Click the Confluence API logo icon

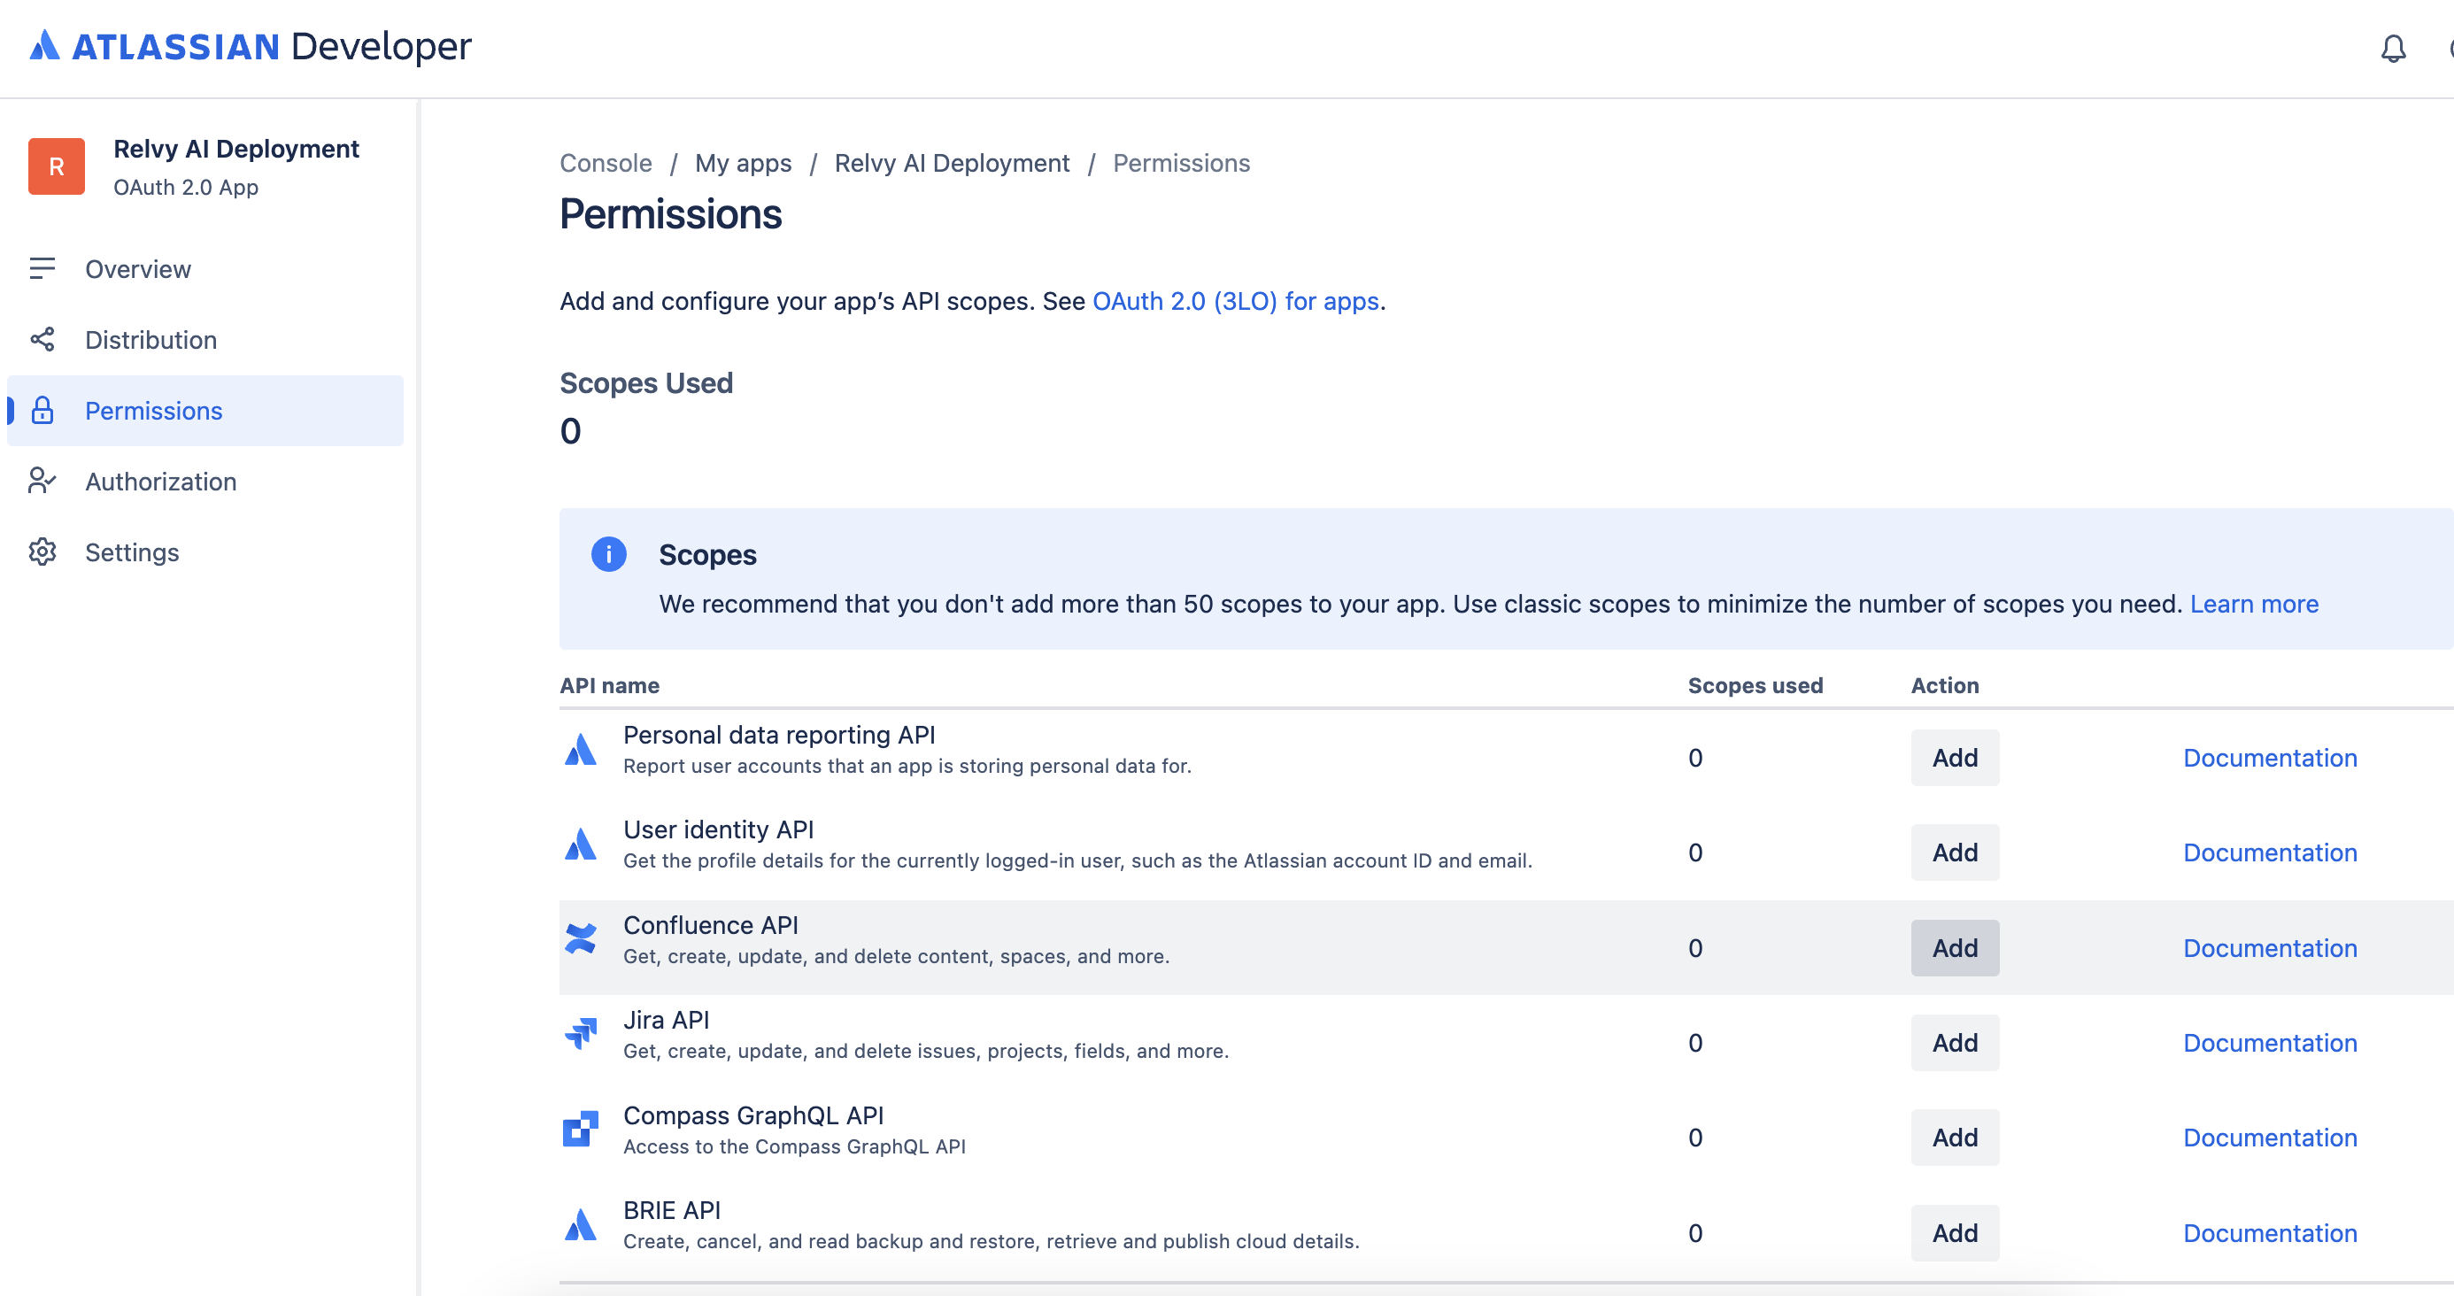point(580,939)
